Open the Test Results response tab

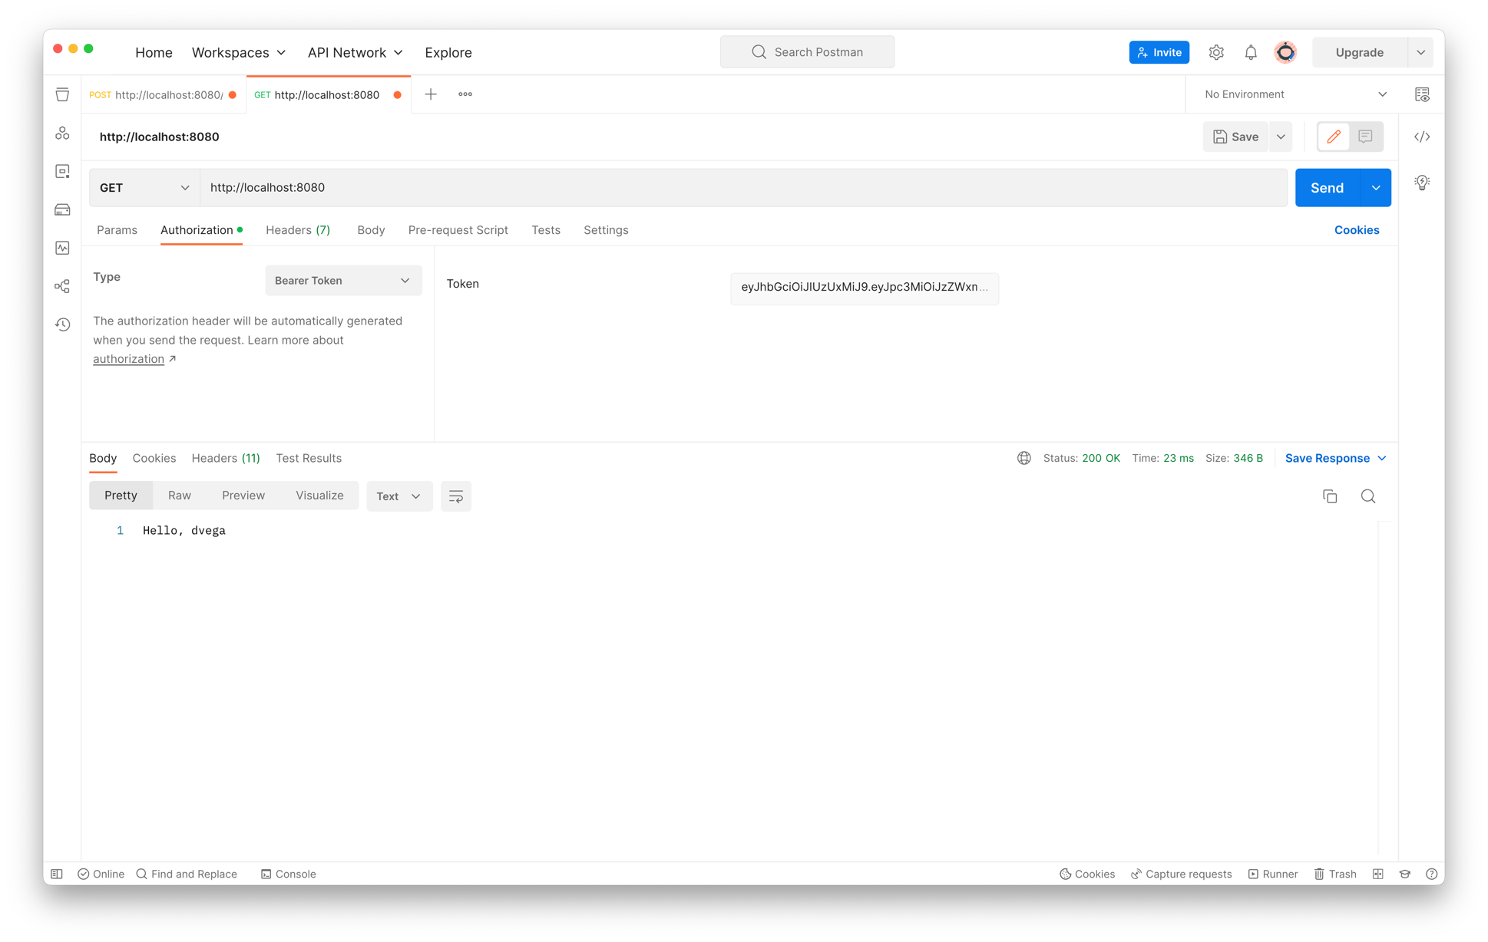click(309, 458)
